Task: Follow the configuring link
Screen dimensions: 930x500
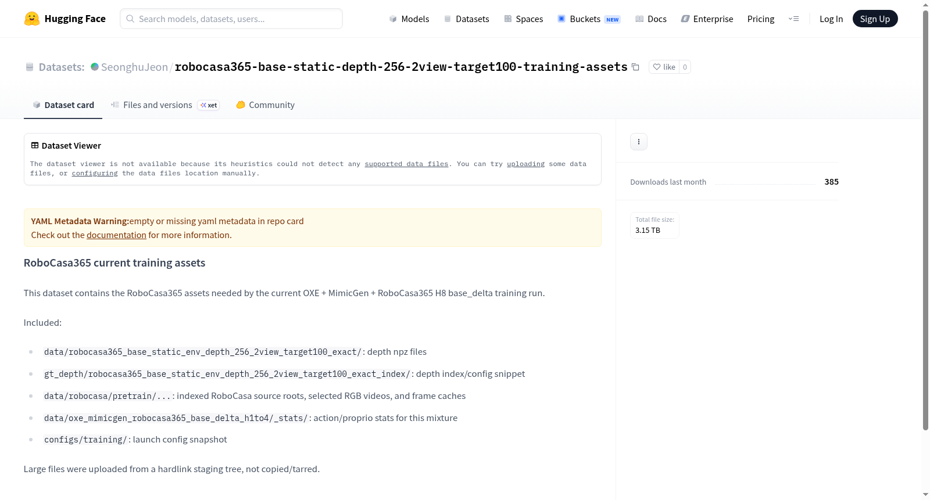Action: point(95,174)
